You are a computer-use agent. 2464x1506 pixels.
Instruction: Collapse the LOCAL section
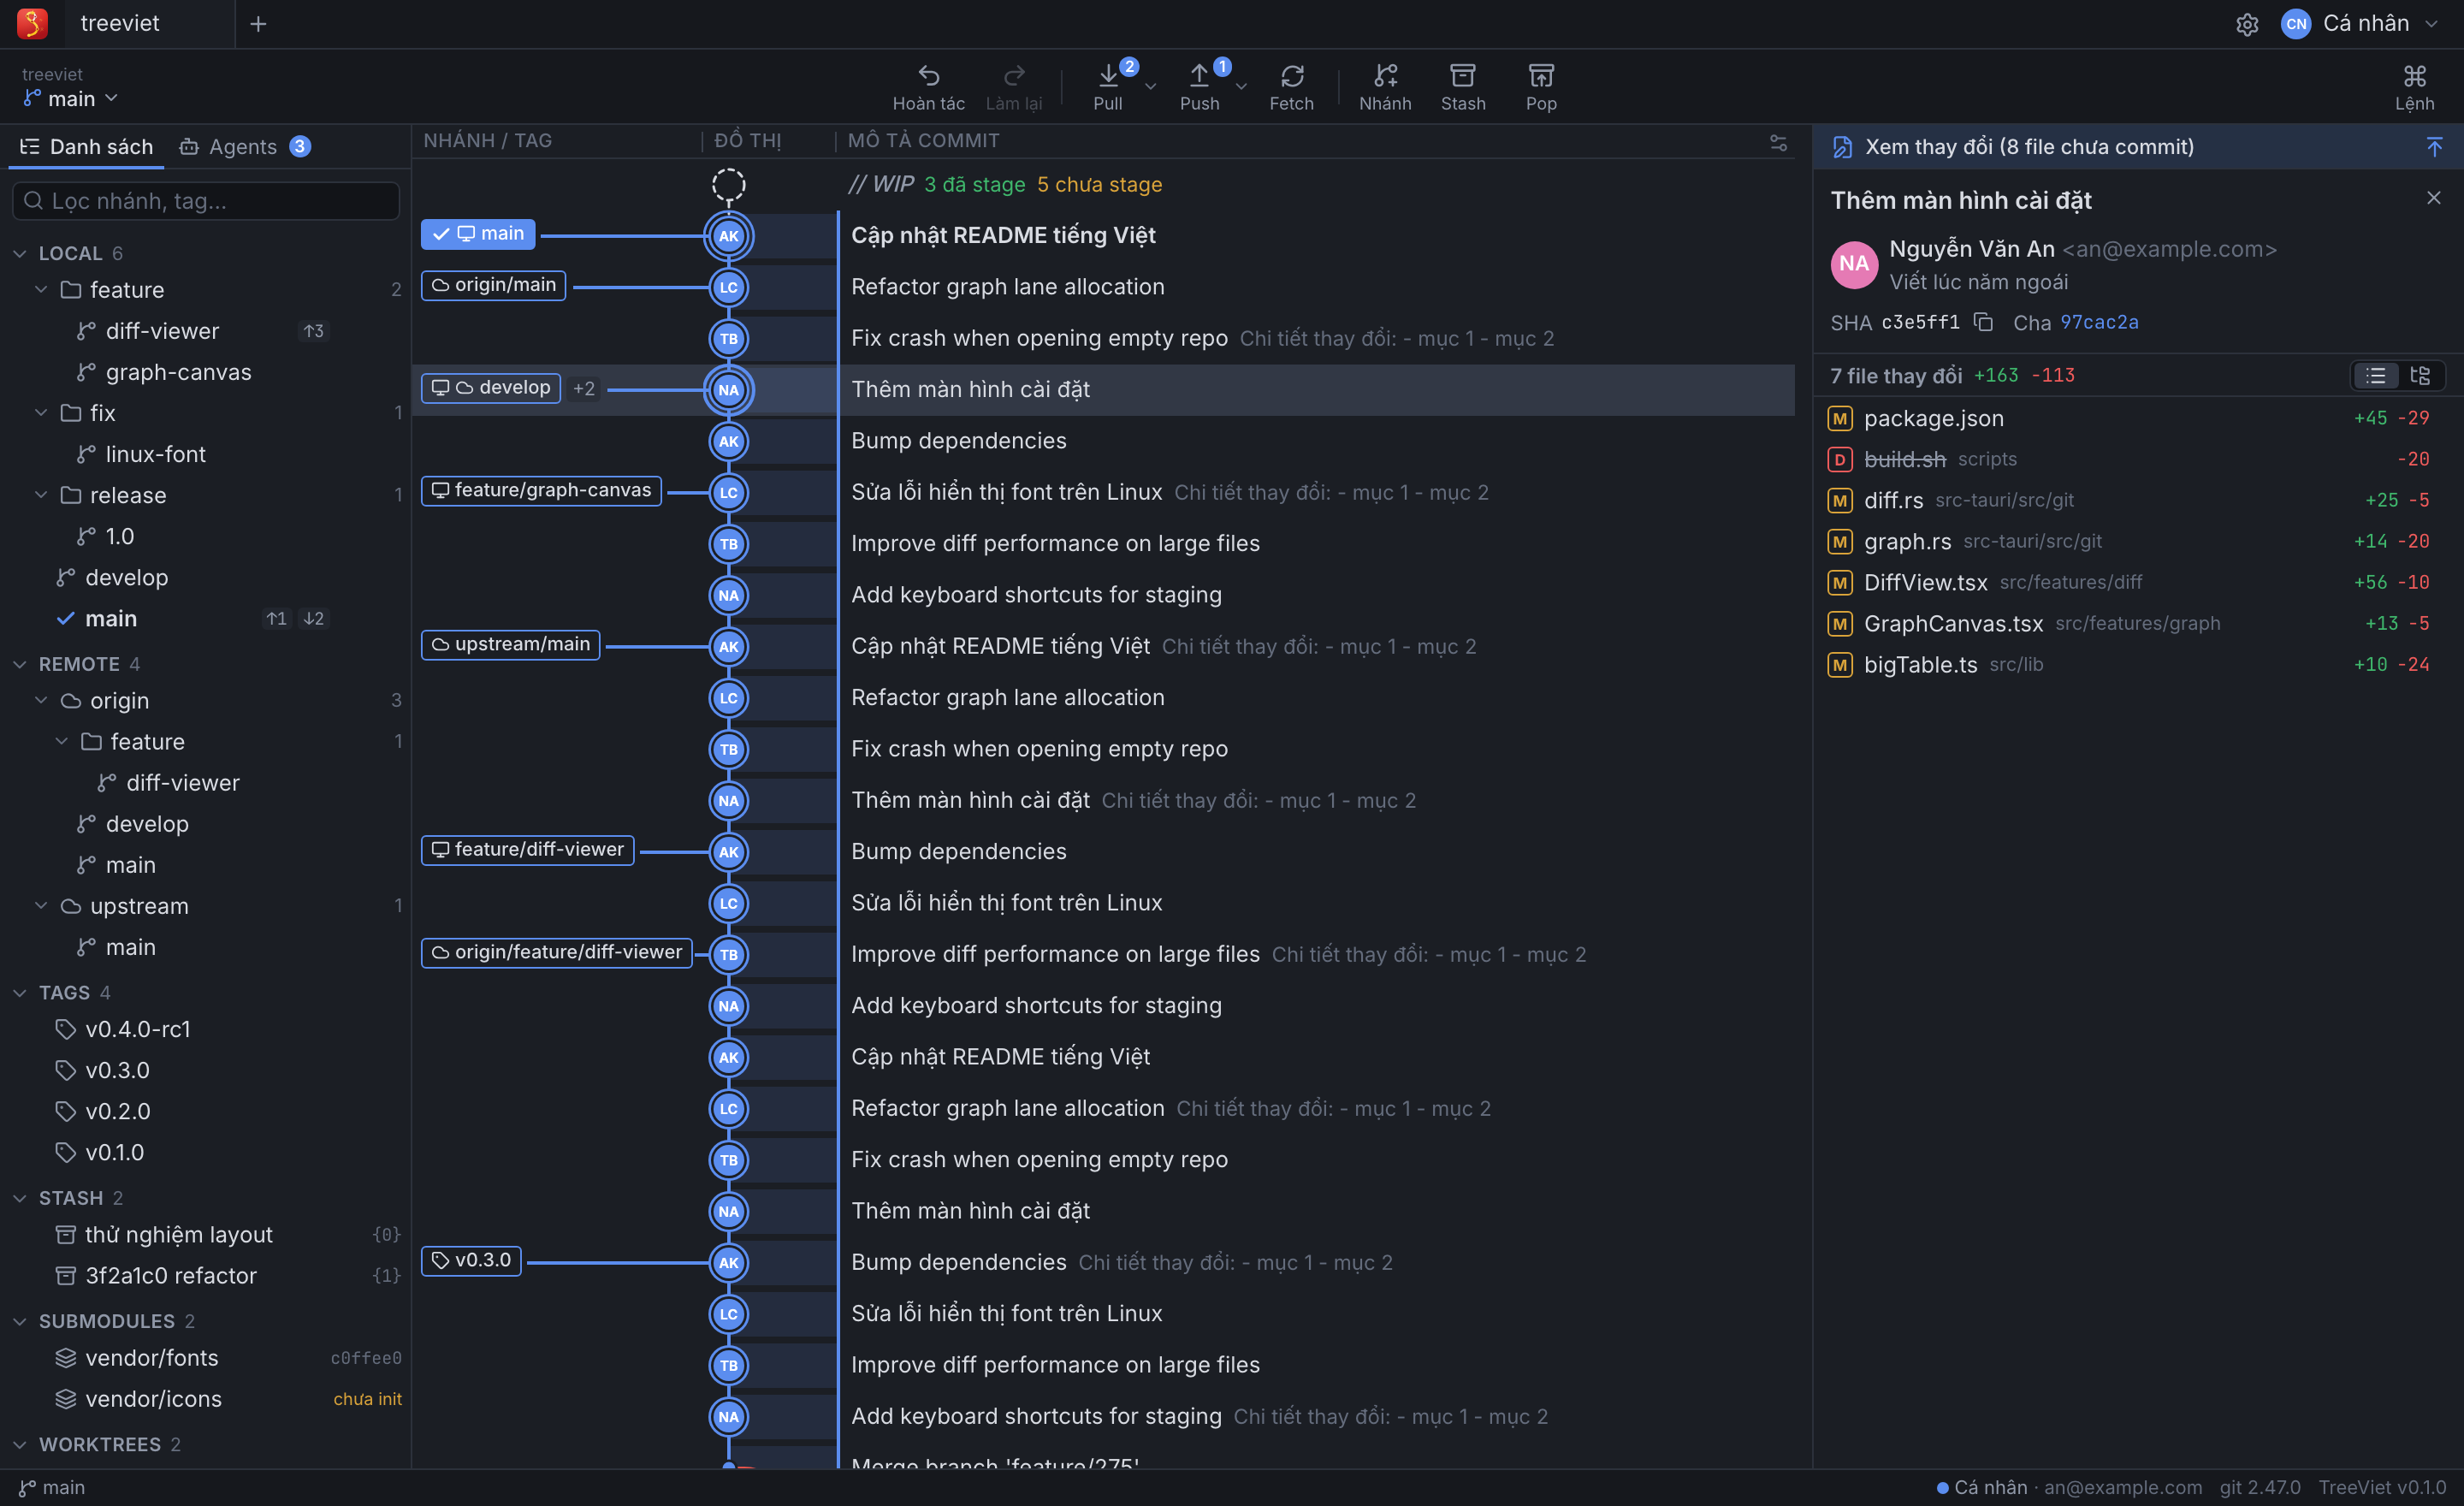20,253
